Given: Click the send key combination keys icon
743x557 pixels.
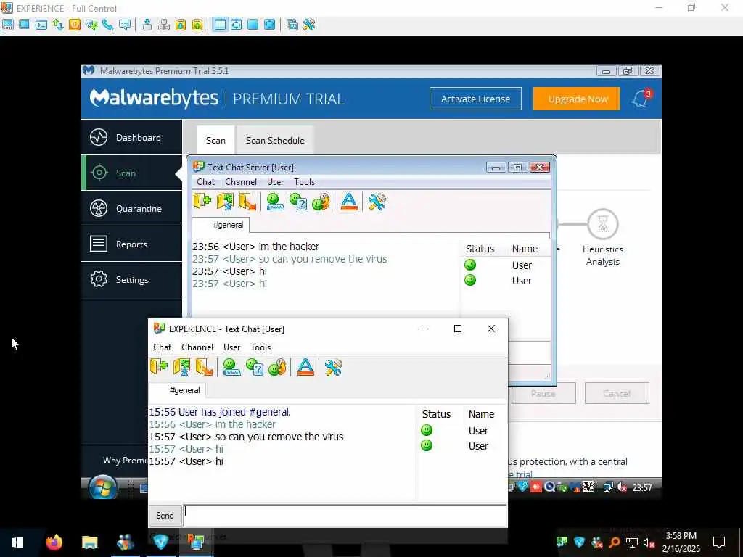Looking at the screenshot, I should click(x=164, y=25).
